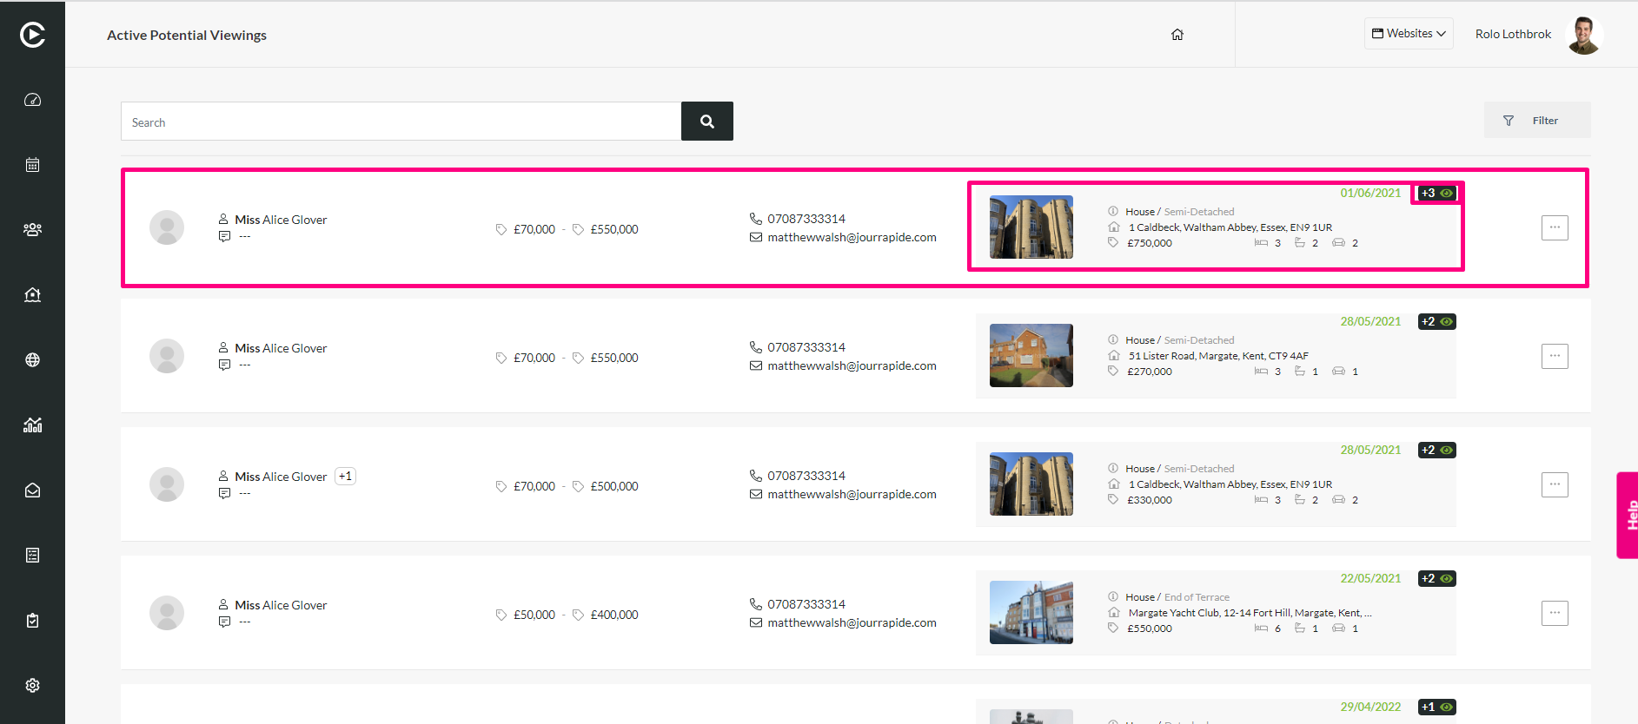Open the three-dot menu for Margate Yacht Club row
Viewport: 1638px width, 724px height.
[x=1555, y=613]
